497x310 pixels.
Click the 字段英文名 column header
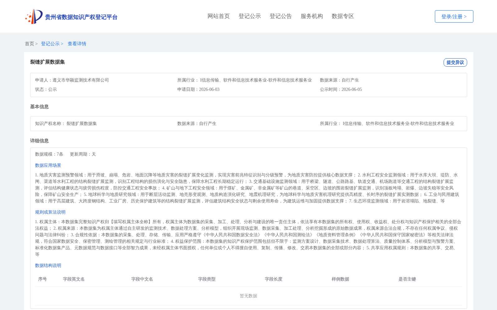[x=74, y=279]
